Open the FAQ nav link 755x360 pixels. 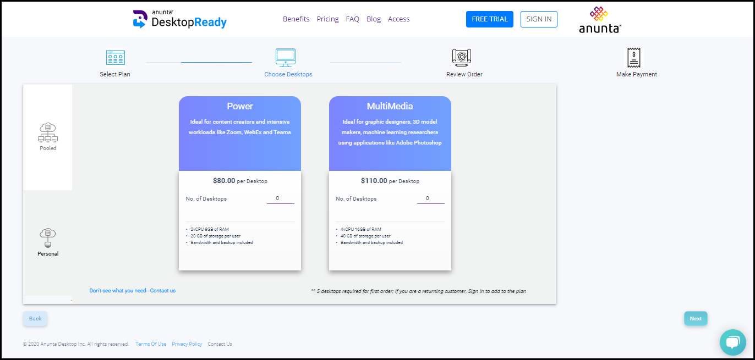352,19
